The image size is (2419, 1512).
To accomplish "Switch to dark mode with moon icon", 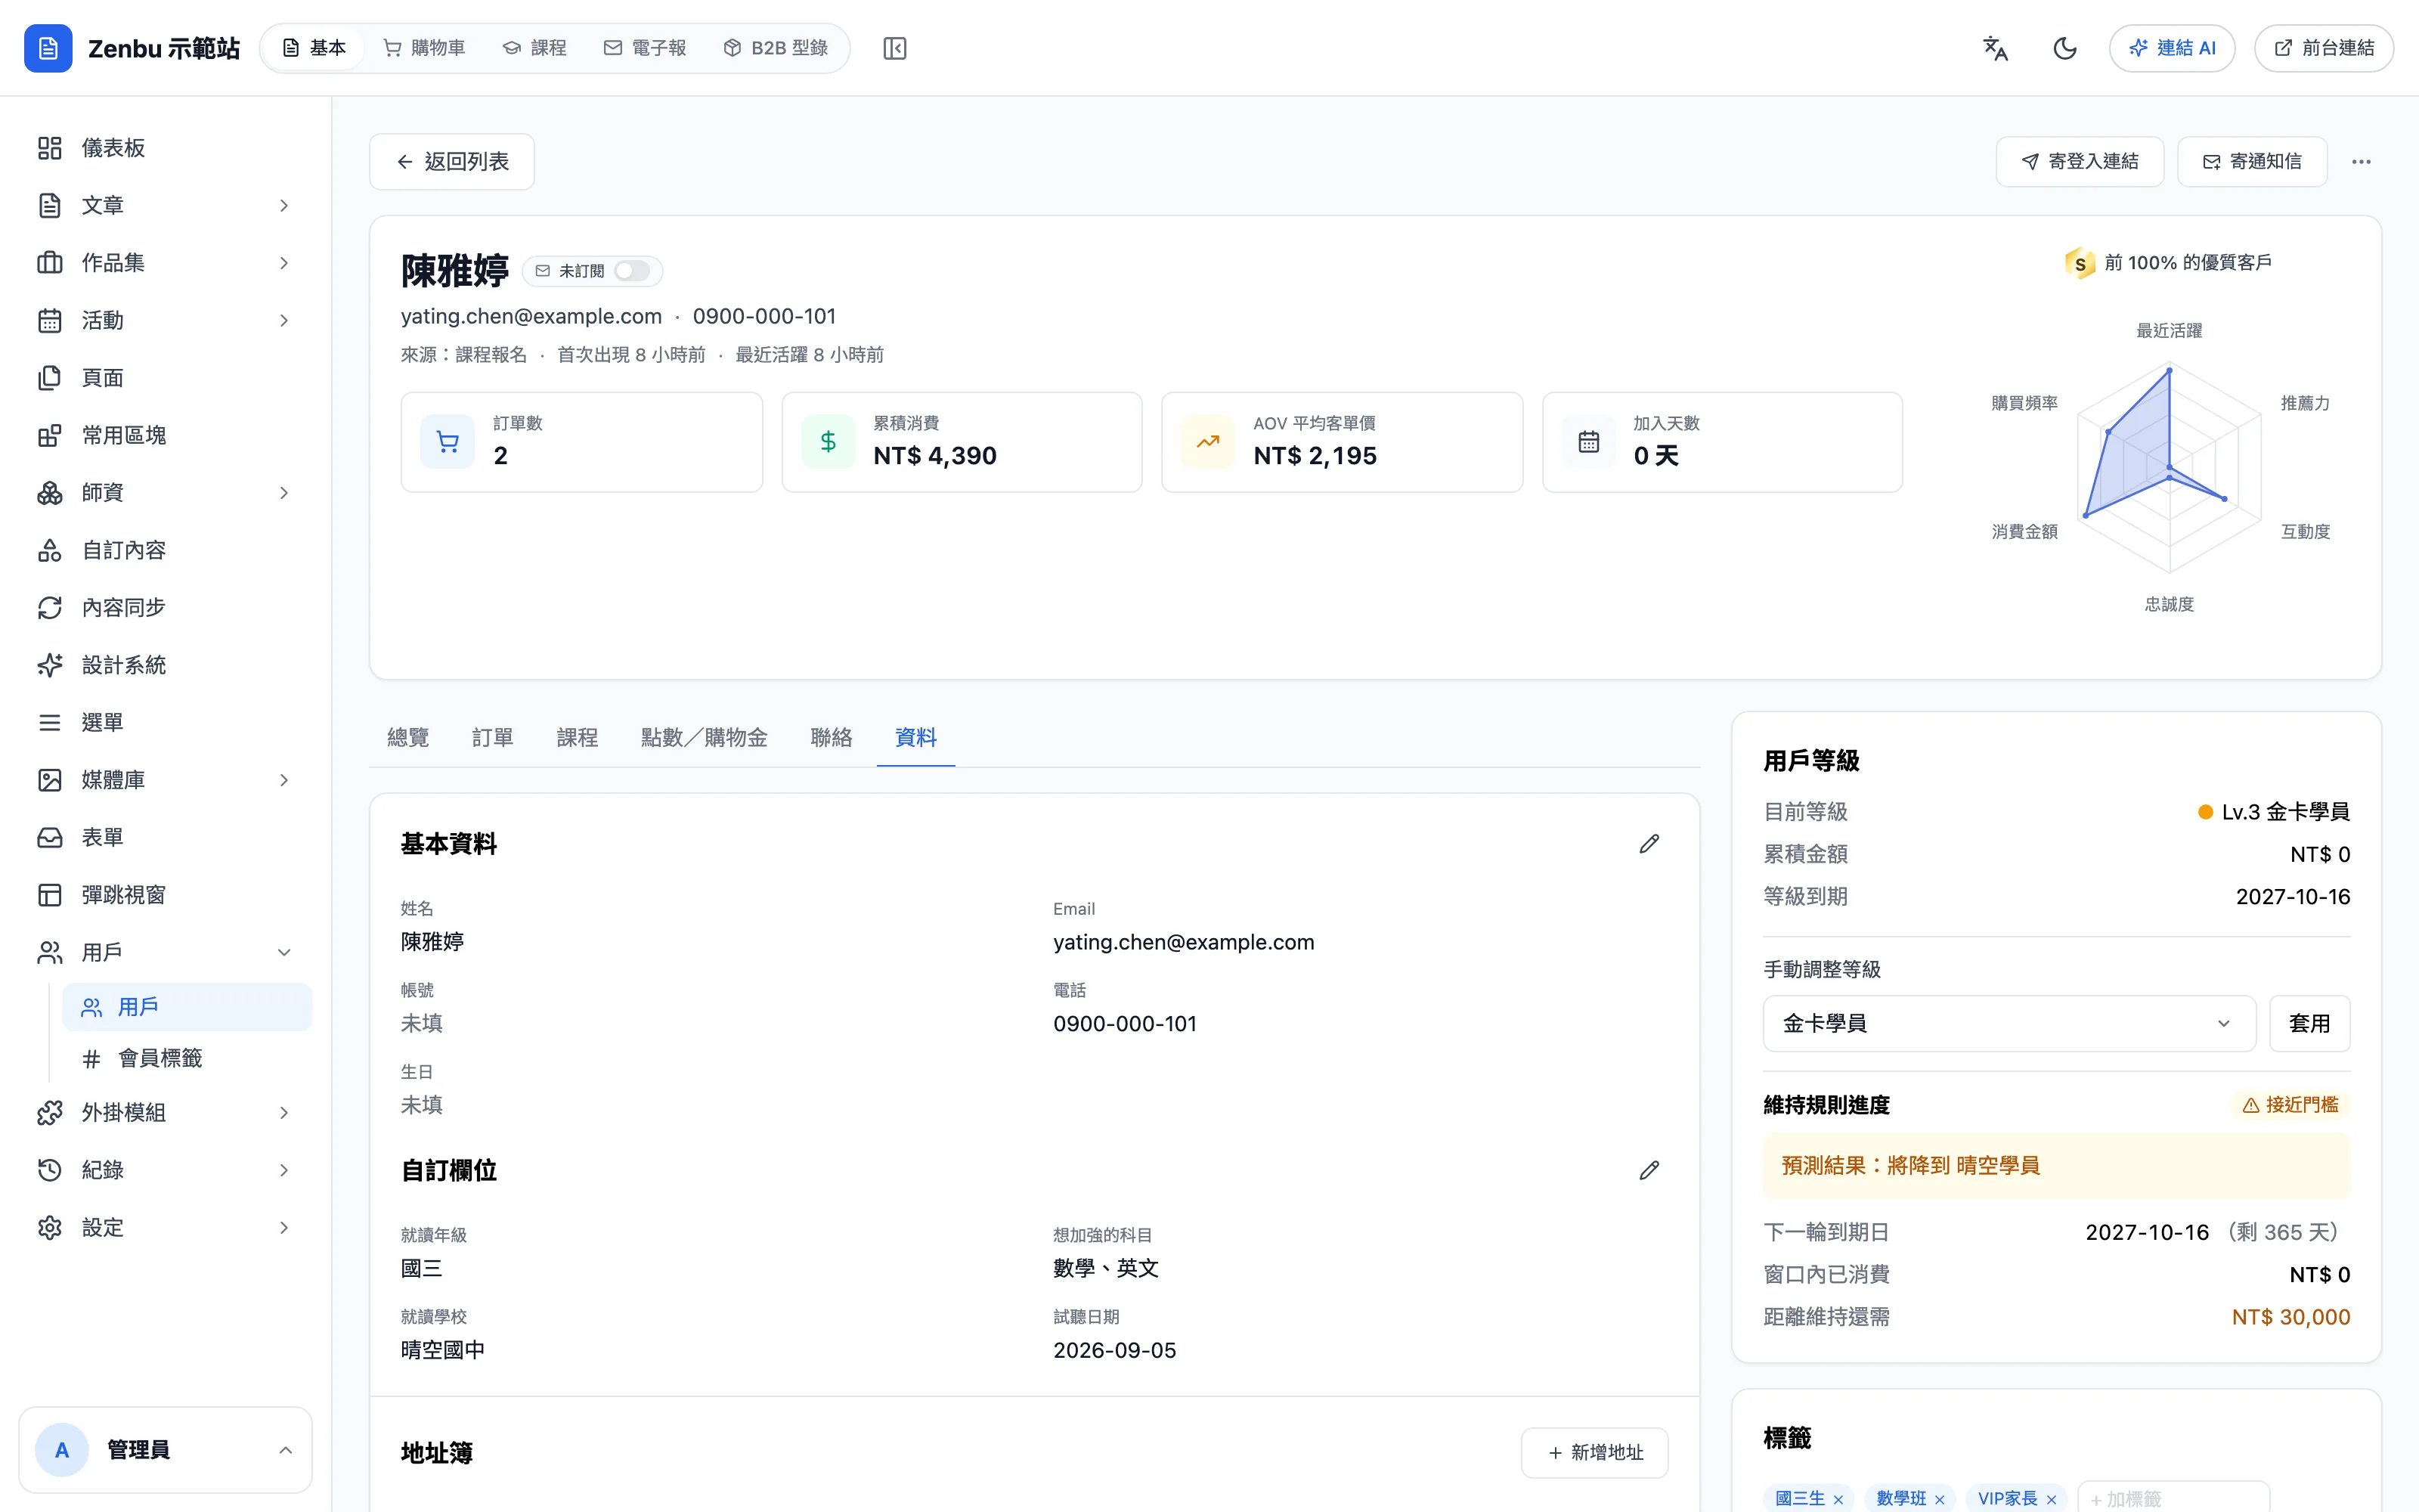I will [2065, 48].
